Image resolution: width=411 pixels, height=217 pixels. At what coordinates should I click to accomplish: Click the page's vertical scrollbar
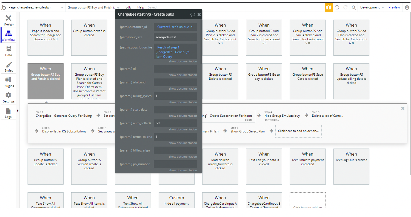pyautogui.click(x=410, y=93)
